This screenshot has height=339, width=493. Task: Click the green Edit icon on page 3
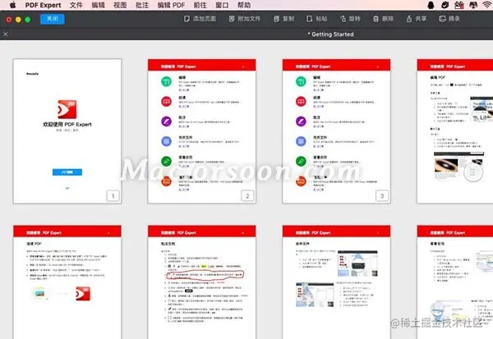301,81
